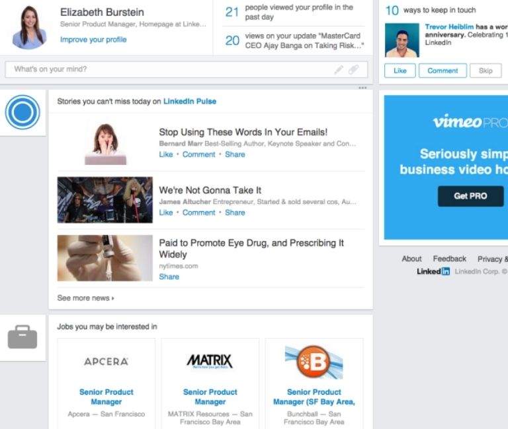Open the Feedback link in the footer

(450, 259)
